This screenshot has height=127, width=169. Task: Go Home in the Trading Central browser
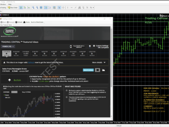click(x=26, y=22)
